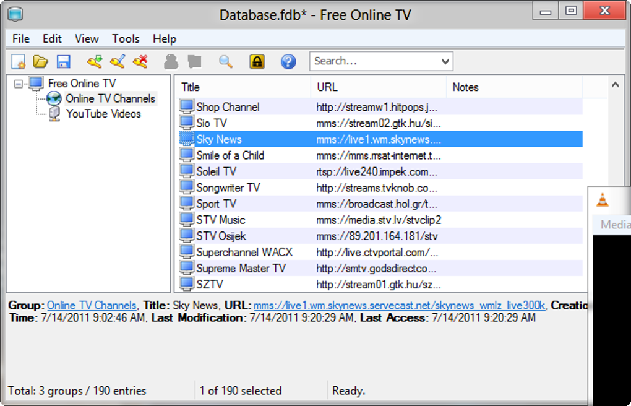Select the Shop Channel entry

[x=380, y=106]
